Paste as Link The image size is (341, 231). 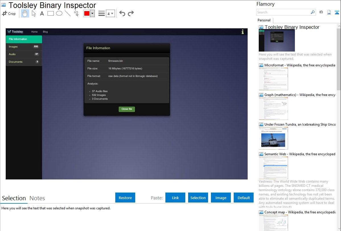click(175, 198)
